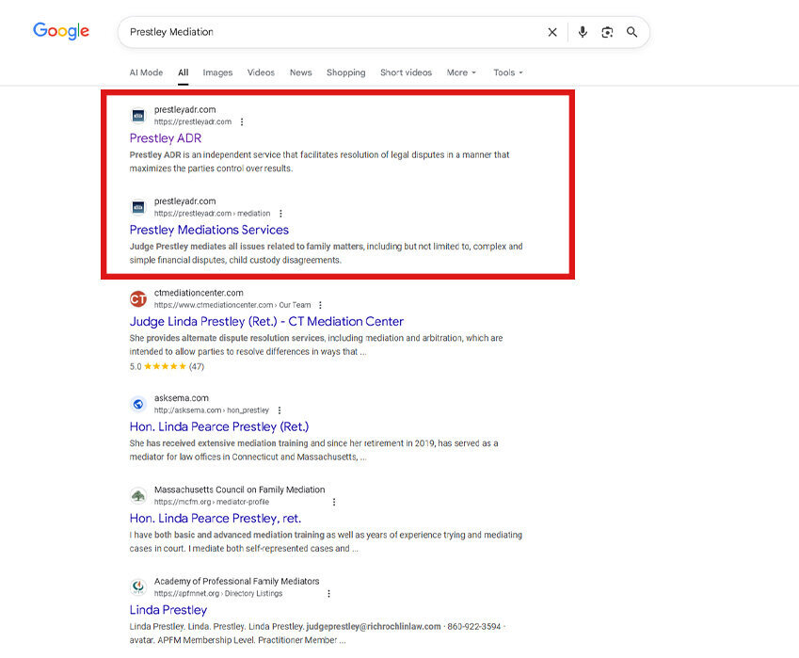This screenshot has width=799, height=658.
Task: Click the asksema.com globe favicon
Action: tap(138, 404)
